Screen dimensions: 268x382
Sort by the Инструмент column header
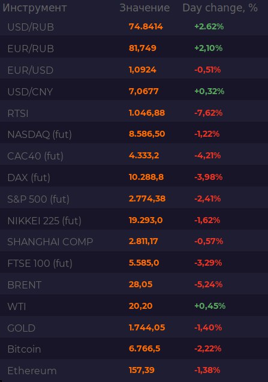(x=35, y=8)
